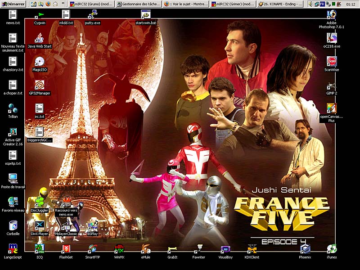Open the Java Web Start shortcut

tap(40, 40)
